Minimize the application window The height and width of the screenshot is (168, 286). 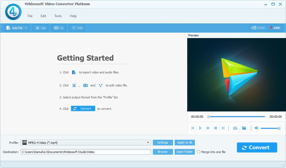tap(266, 4)
